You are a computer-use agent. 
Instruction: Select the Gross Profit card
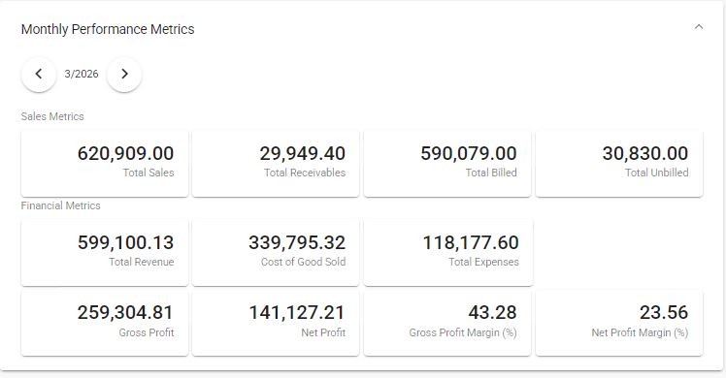click(x=105, y=323)
